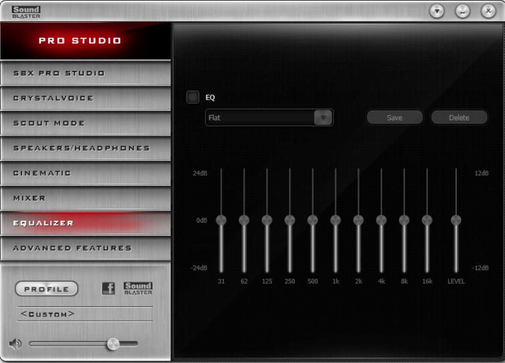Open the PROFILE button
505x363 pixels.
click(x=46, y=289)
